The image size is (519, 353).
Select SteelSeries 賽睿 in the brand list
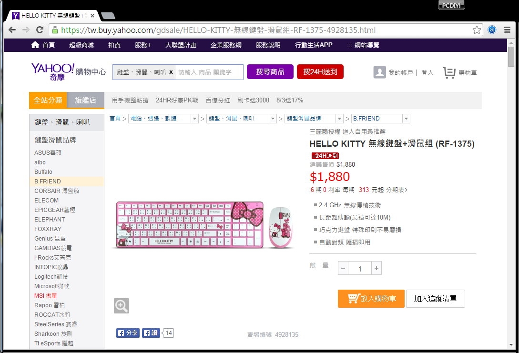pyautogui.click(x=56, y=324)
